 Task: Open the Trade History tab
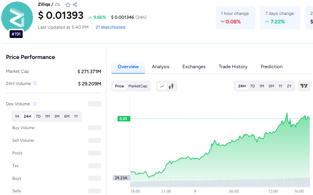(233, 67)
